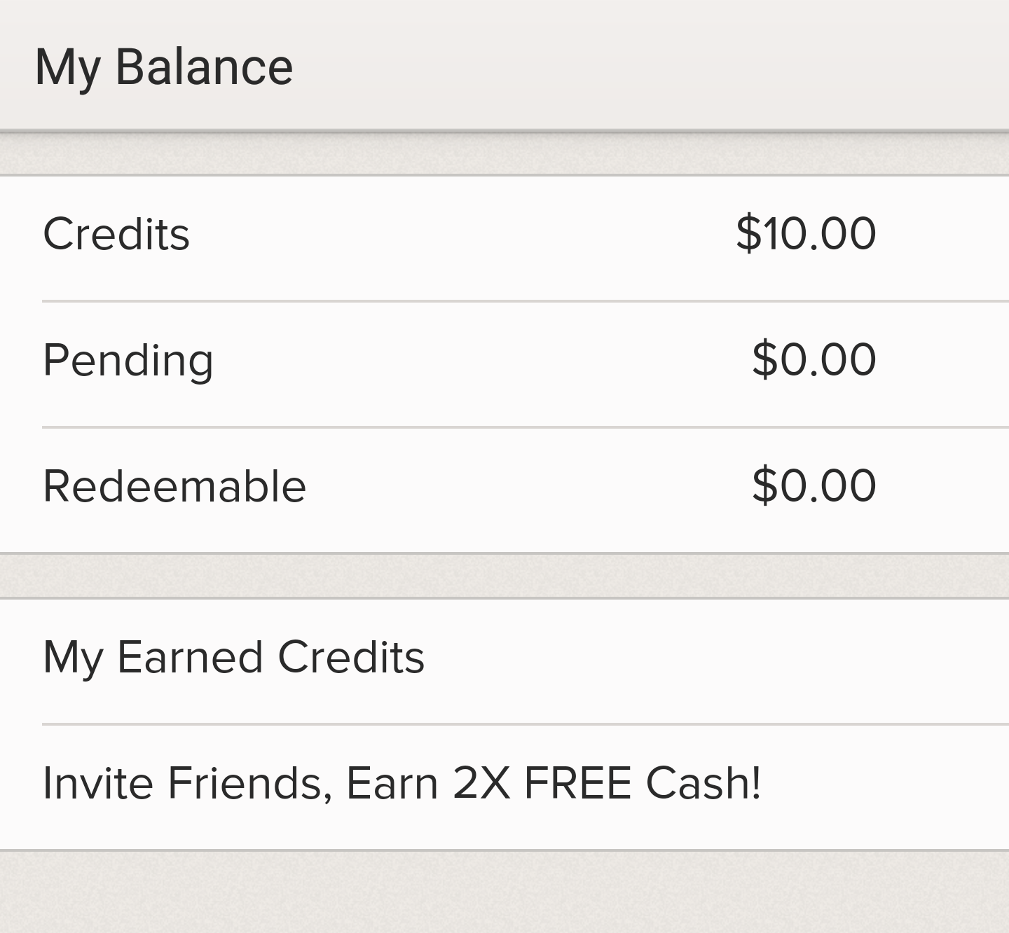Select the Pending $0.00 amount

pos(814,359)
